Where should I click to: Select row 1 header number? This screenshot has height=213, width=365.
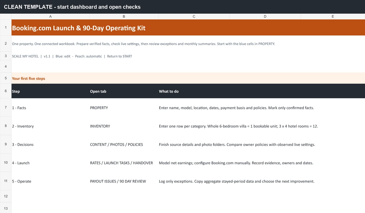(6, 28)
